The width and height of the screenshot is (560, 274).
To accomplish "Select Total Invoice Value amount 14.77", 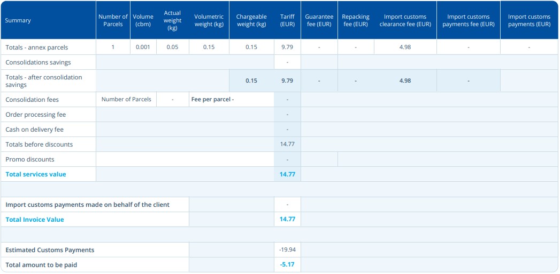I will point(287,220).
